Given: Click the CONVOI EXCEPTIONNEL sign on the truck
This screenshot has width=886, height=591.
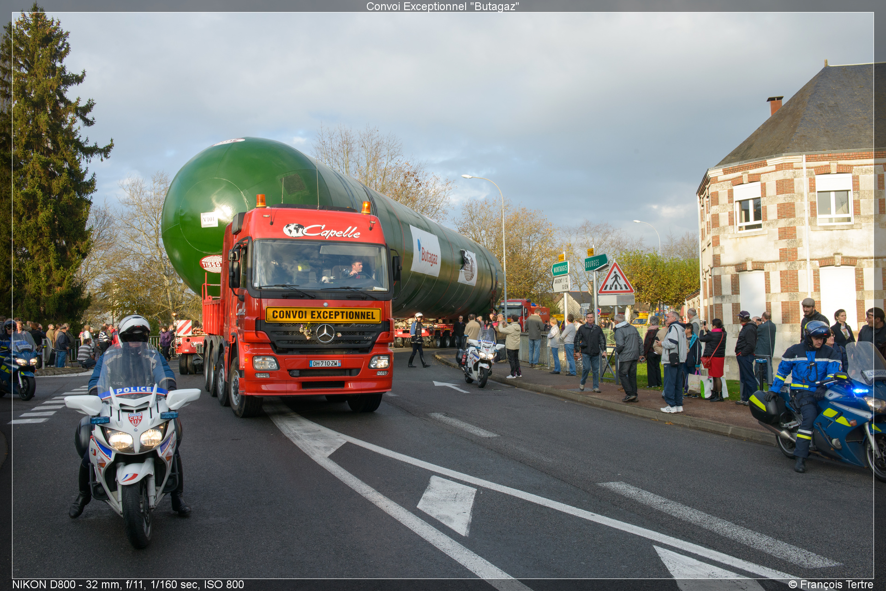Looking at the screenshot, I should coord(323,315).
